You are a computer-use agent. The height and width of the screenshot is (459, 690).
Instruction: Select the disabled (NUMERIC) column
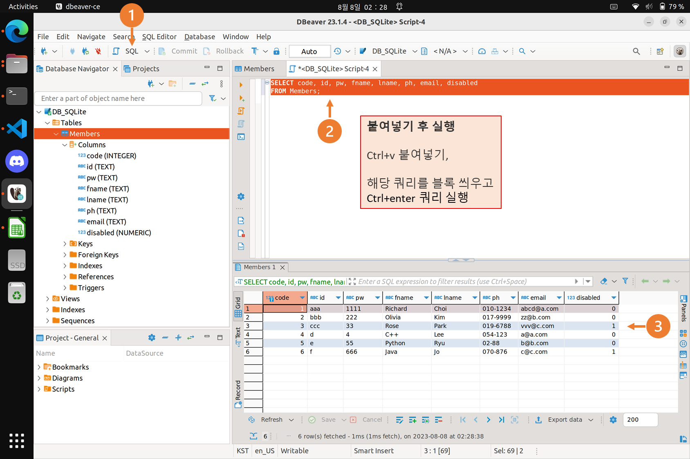pyautogui.click(x=114, y=233)
